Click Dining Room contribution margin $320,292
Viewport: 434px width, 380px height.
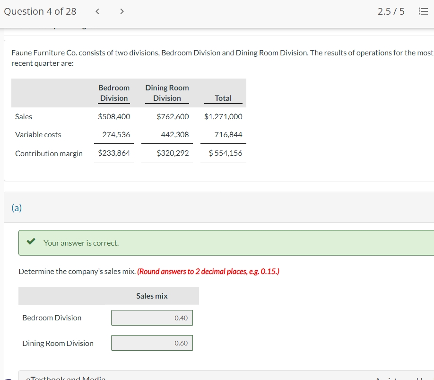point(173,153)
